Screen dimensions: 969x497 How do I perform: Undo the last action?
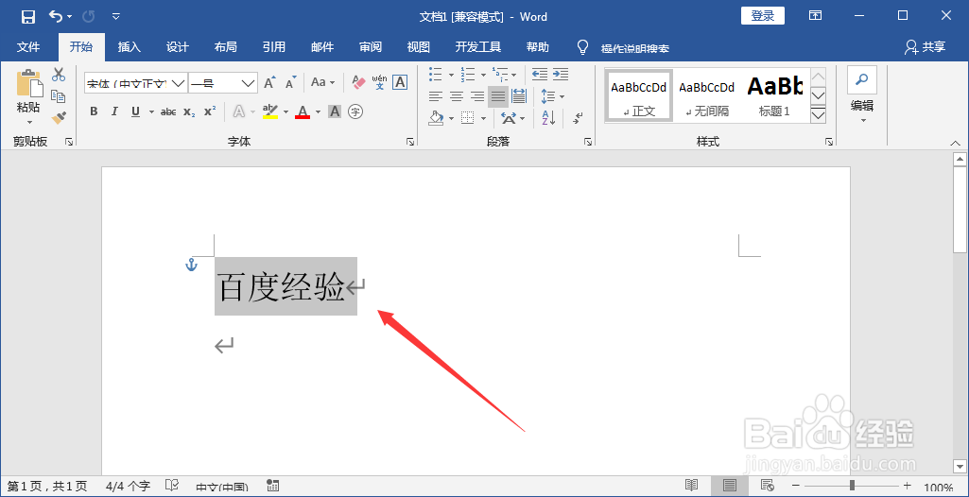[56, 16]
